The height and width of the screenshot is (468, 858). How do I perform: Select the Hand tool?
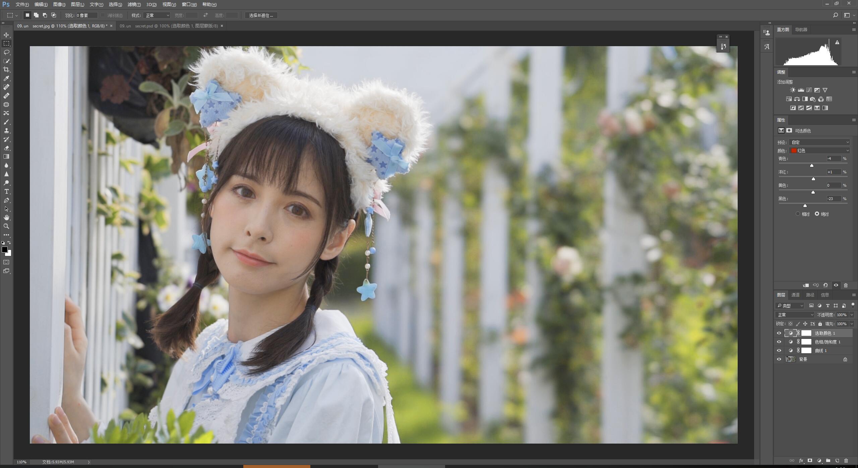(6, 217)
